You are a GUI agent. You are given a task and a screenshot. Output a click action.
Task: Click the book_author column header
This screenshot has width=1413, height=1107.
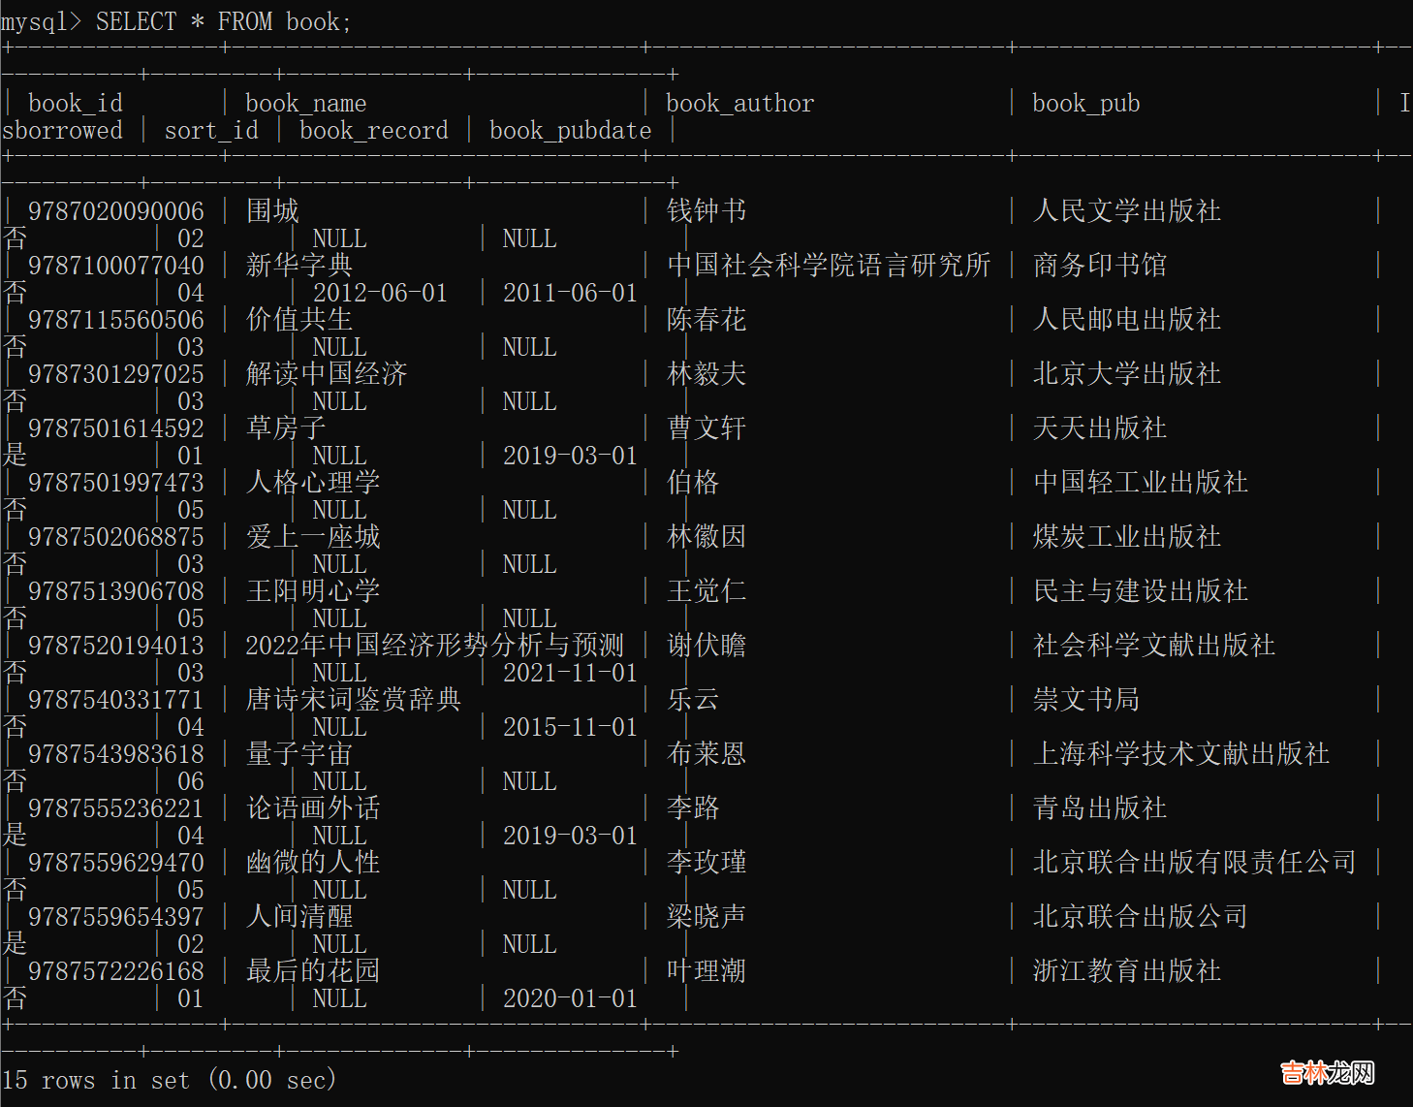pyautogui.click(x=740, y=103)
